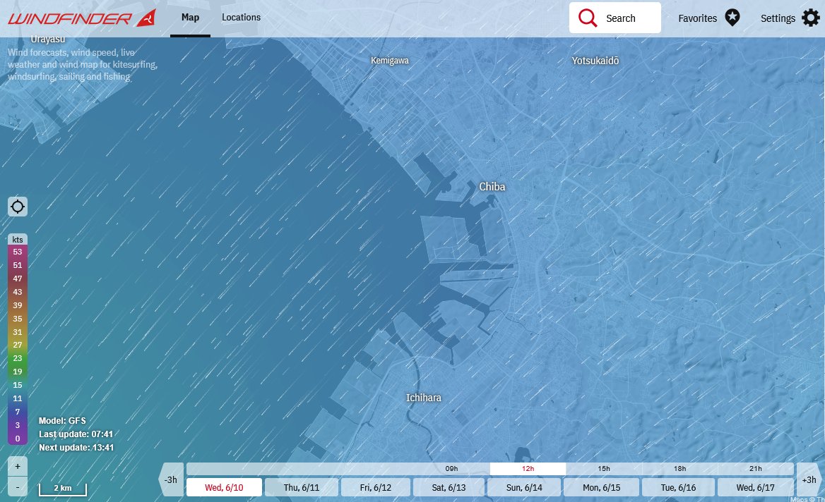
Task: Click the Model: GFS text
Action: pyautogui.click(x=62, y=421)
